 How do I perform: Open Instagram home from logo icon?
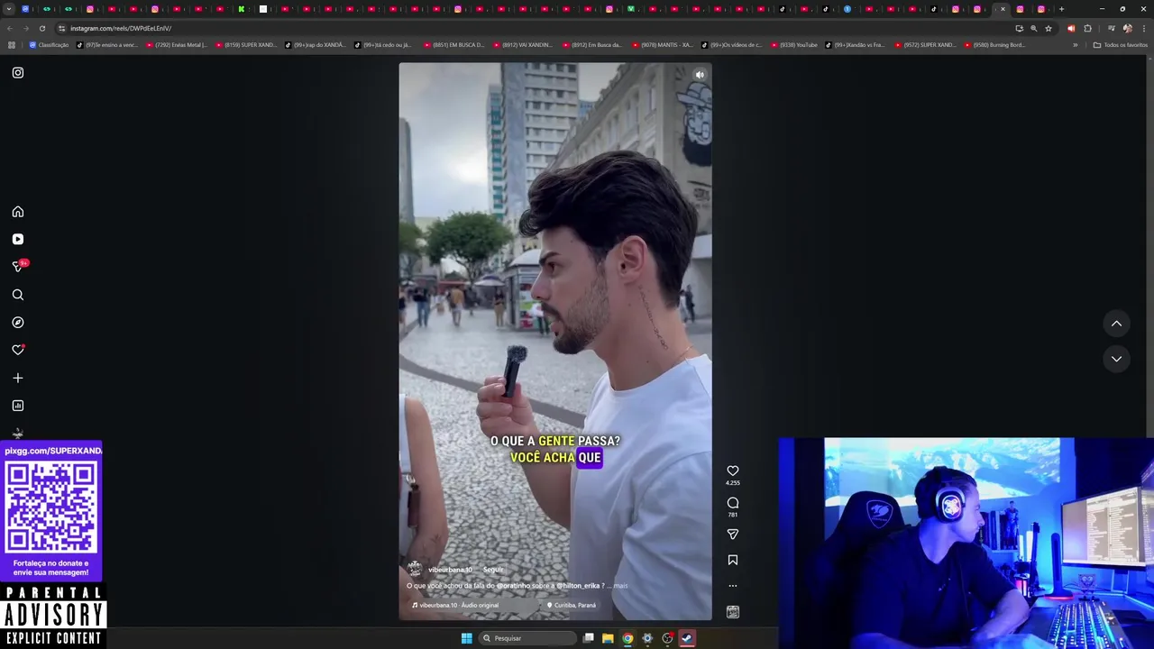(18, 73)
